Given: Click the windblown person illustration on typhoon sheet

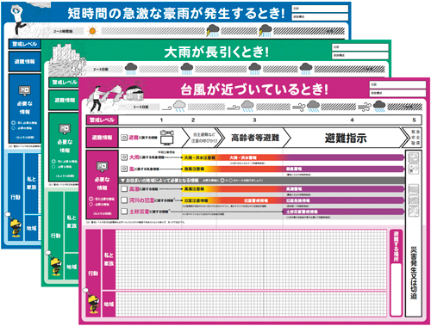Looking at the screenshot, I should [x=97, y=99].
